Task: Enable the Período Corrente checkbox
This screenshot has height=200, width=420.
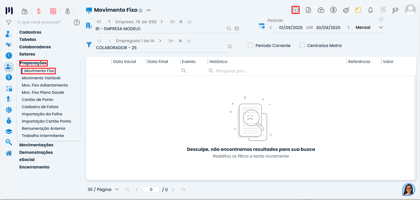Action: (251, 46)
